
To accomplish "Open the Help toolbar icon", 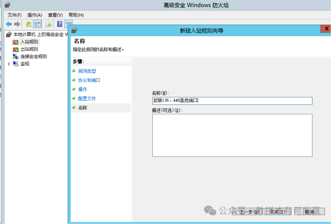I will [60, 24].
